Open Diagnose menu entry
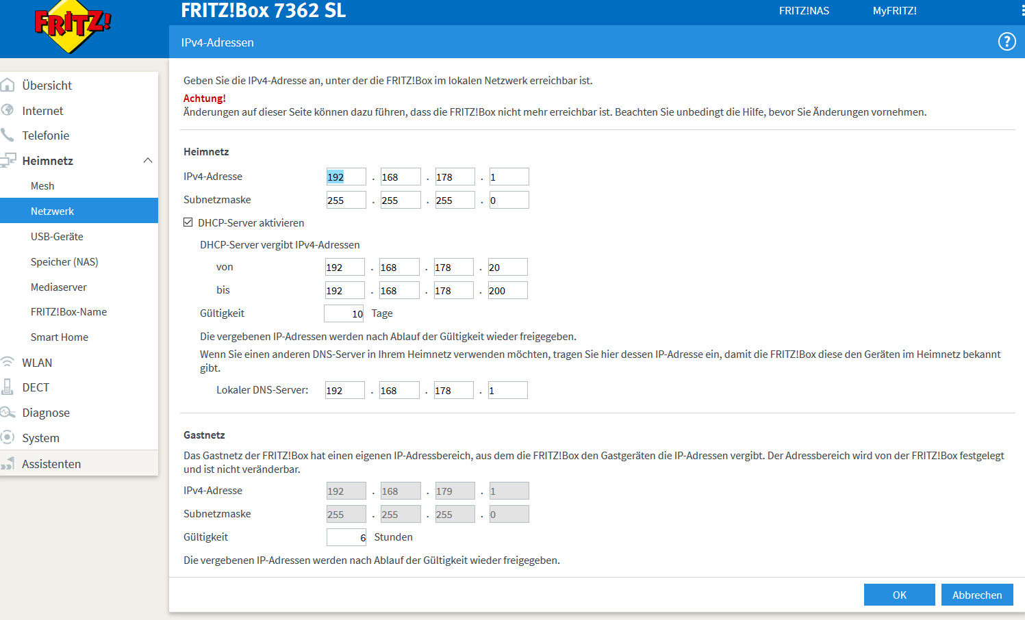Image resolution: width=1025 pixels, height=620 pixels. point(79,412)
